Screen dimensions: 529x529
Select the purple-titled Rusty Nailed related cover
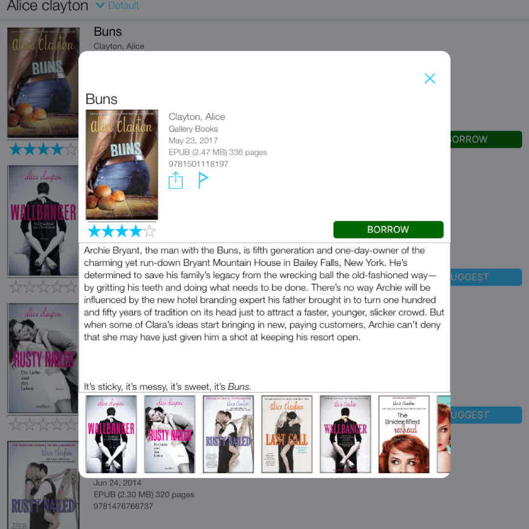(228, 434)
